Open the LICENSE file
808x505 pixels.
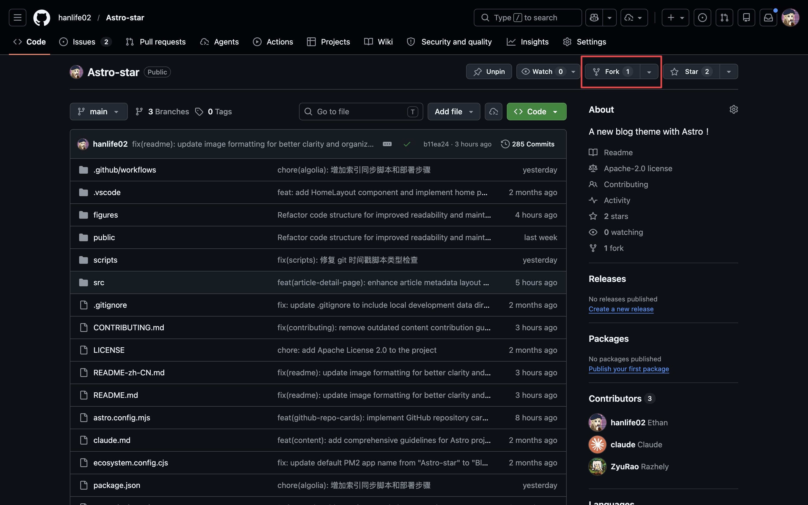109,350
